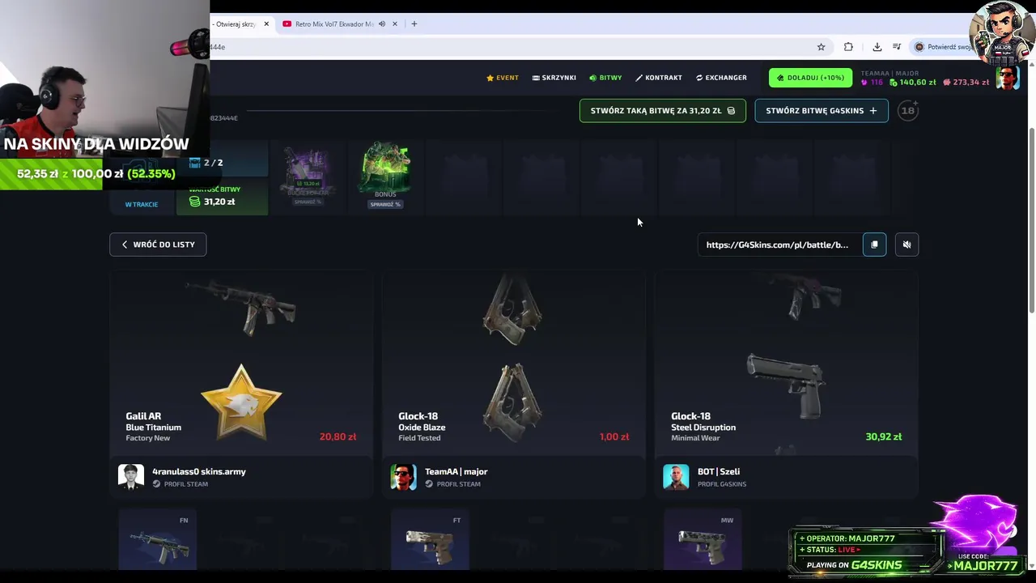
Task: Click DOŁADUJ (+10%) top-up button
Action: point(810,78)
